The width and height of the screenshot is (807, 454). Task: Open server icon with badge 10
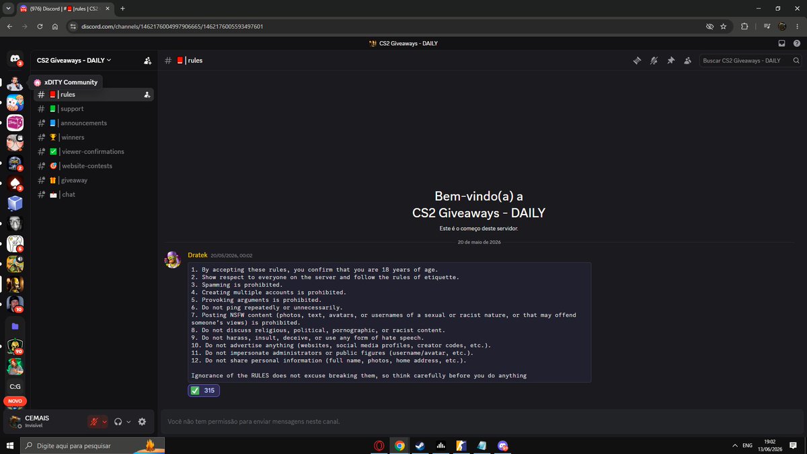point(15,303)
